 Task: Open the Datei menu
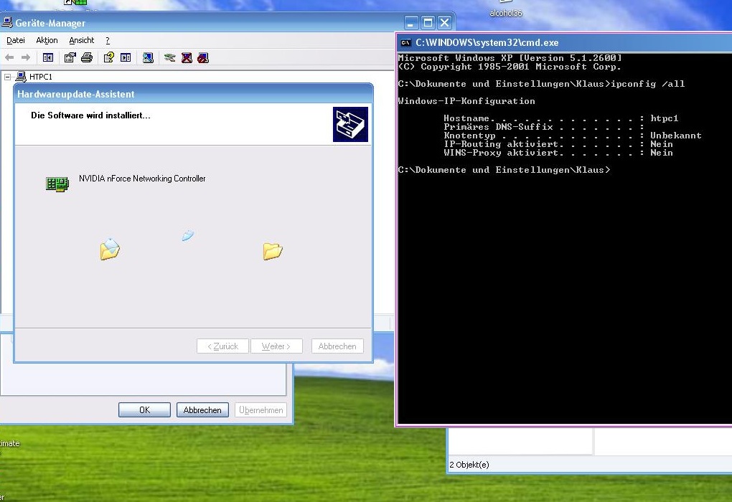point(15,40)
